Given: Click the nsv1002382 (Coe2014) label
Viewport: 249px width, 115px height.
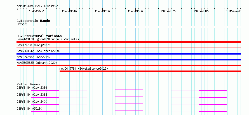Looking at the screenshot, I should tap(34, 57).
